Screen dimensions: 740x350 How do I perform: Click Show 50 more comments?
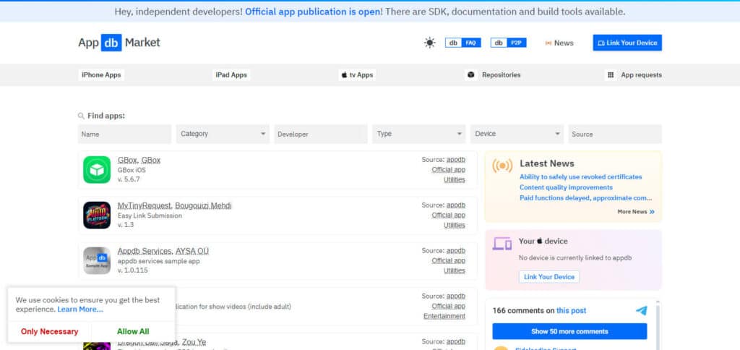tap(569, 332)
